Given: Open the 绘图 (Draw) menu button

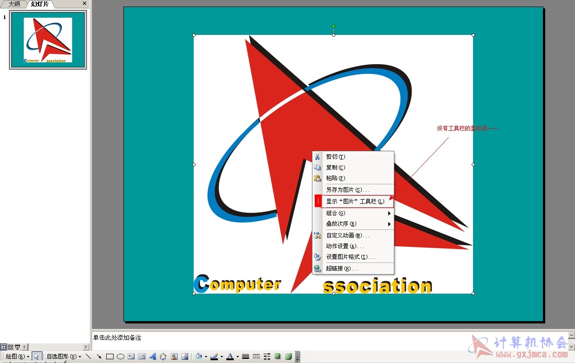Looking at the screenshot, I should coord(17,356).
